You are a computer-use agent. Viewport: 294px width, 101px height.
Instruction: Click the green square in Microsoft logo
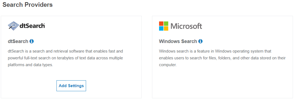[x=166, y=23]
